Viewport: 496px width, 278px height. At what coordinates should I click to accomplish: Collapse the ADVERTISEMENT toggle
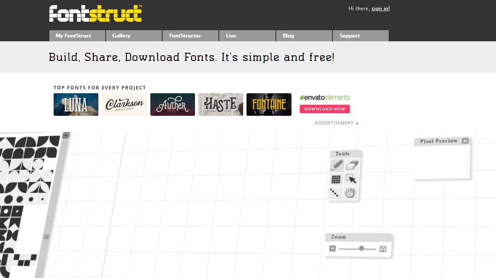[337, 123]
